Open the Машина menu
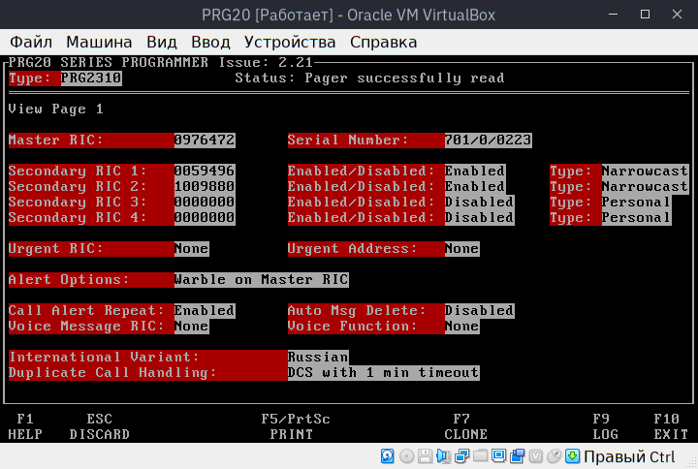698x469 pixels. pos(99,42)
